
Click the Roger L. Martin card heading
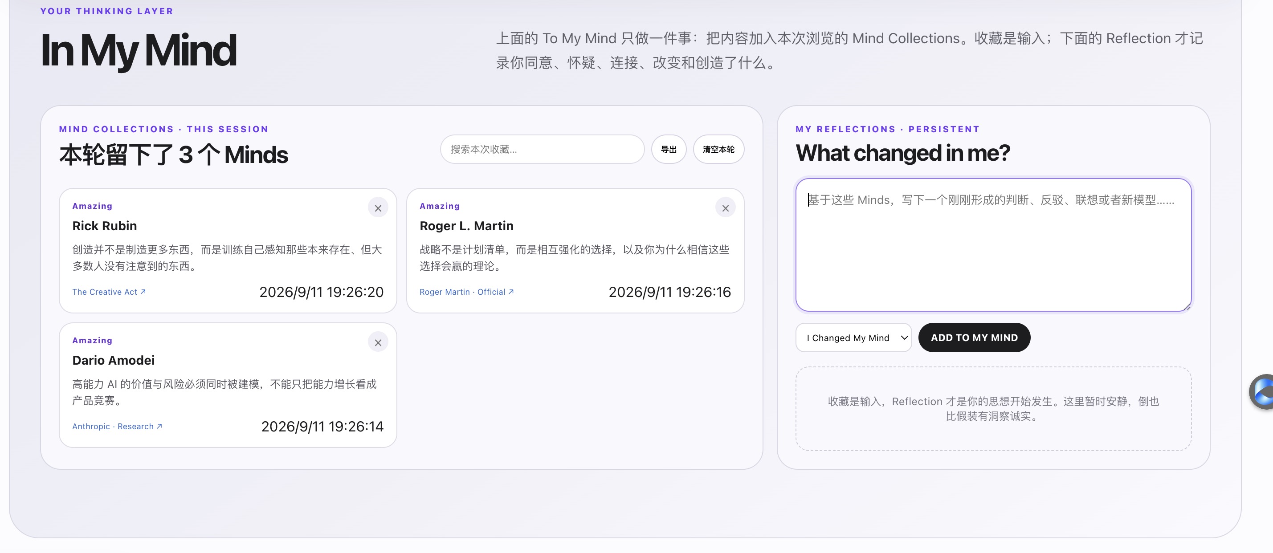(466, 226)
